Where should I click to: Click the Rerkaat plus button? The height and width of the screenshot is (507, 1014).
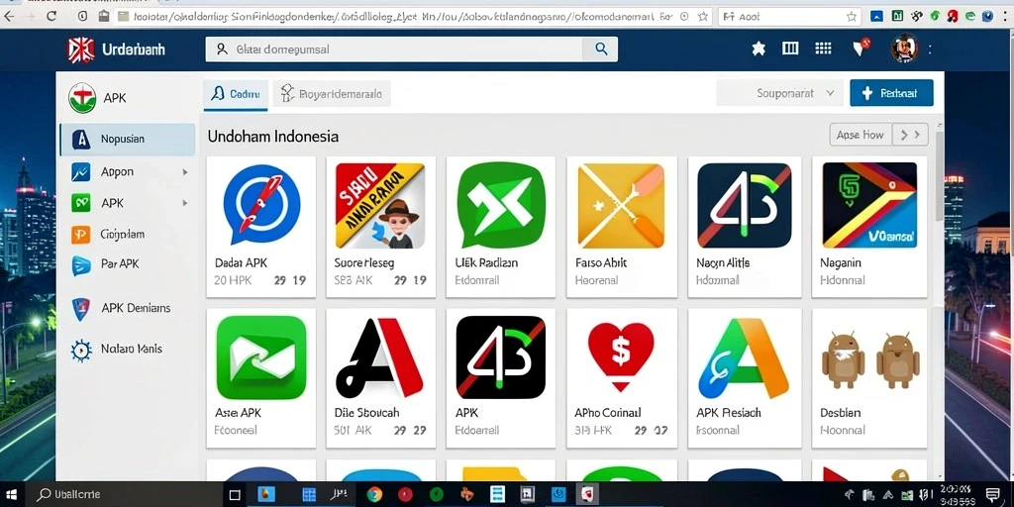pyautogui.click(x=891, y=93)
